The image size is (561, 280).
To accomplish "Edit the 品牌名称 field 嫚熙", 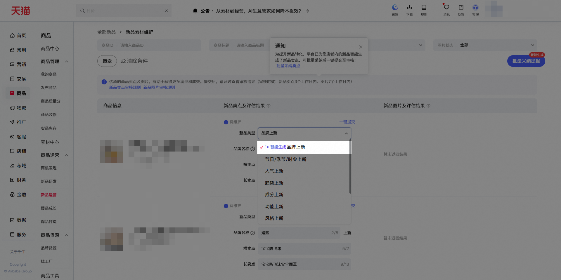I will [299, 233].
